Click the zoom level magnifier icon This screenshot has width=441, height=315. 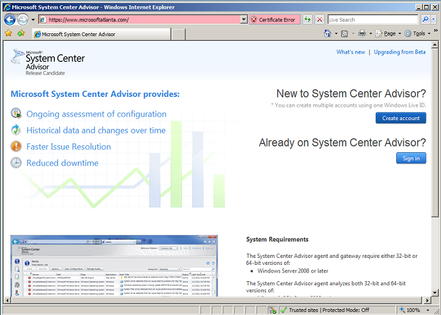402,310
